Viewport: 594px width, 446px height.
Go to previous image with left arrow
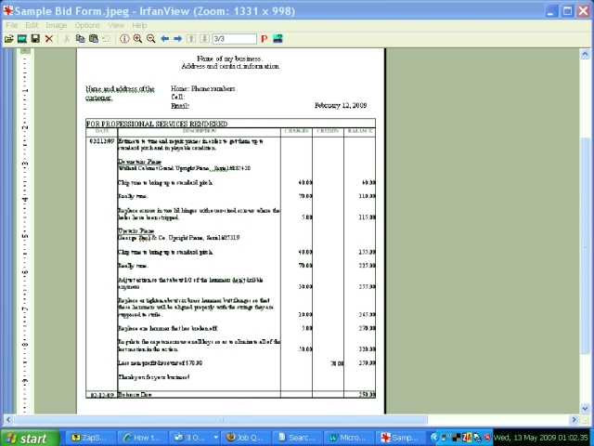pos(165,39)
